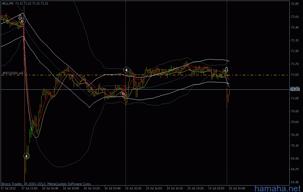The image size is (303, 192).
Task: Click the 17 Jul 2012 date label
Action: pos(8,188)
